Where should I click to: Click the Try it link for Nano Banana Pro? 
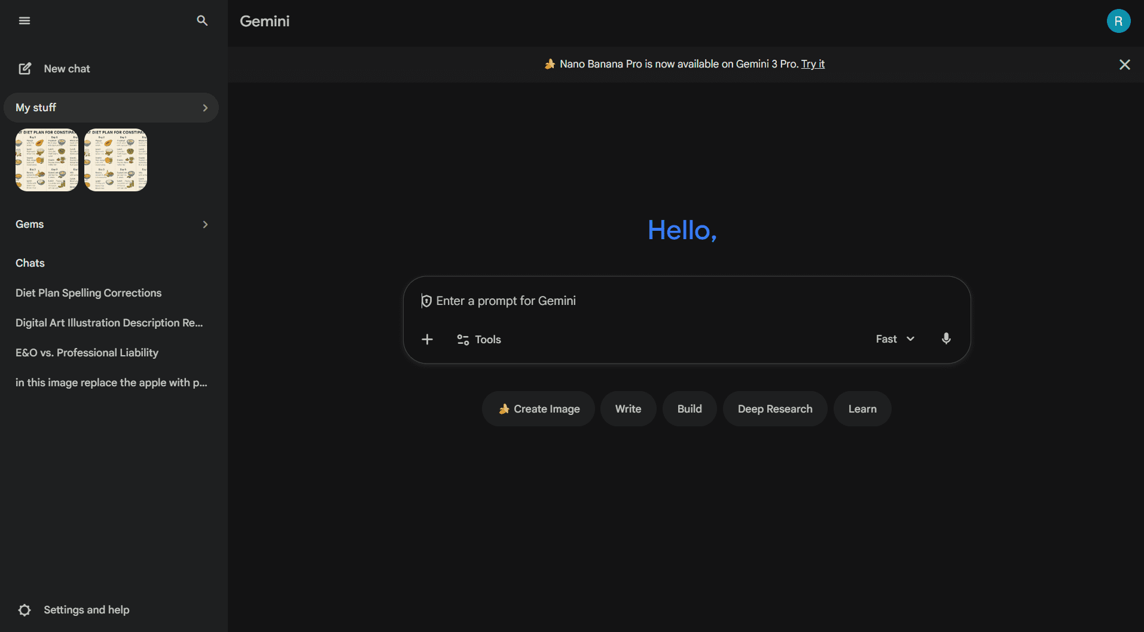pyautogui.click(x=813, y=64)
